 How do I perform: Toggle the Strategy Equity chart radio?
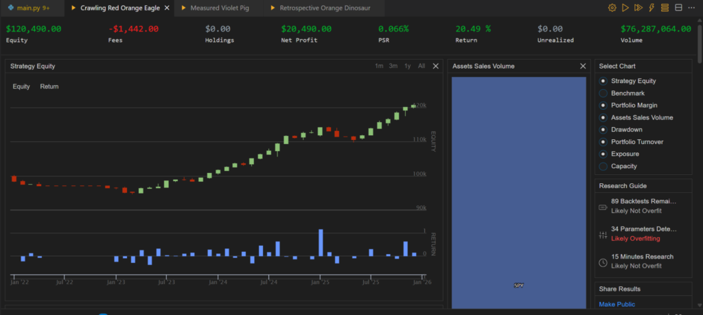click(603, 81)
